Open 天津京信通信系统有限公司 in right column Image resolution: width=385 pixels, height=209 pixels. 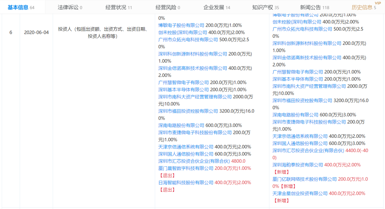click(300, 136)
